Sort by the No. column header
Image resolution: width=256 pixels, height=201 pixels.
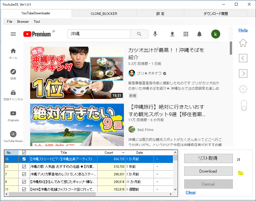click(12, 153)
